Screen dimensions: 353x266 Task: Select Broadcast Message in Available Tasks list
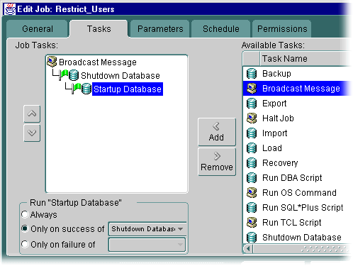(301, 89)
